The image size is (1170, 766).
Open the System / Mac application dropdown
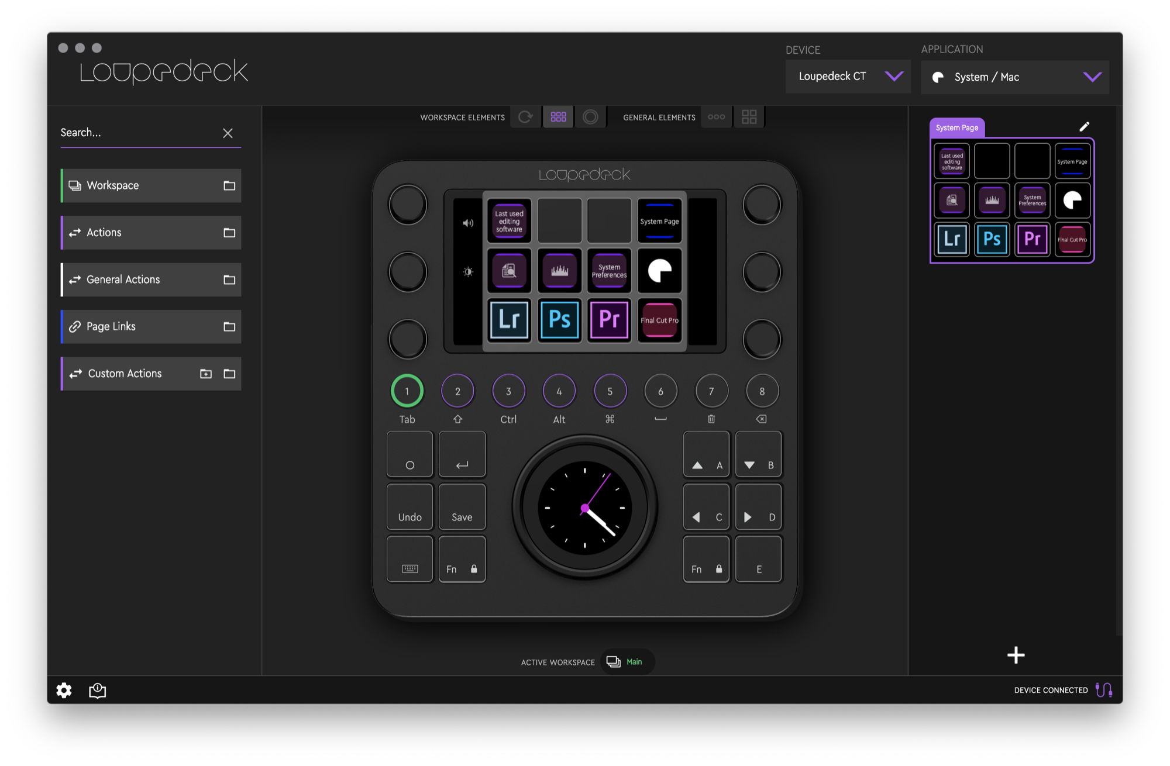1015,77
